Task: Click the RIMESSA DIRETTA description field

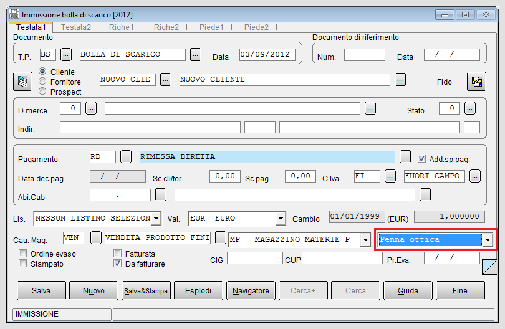Action: pos(267,157)
